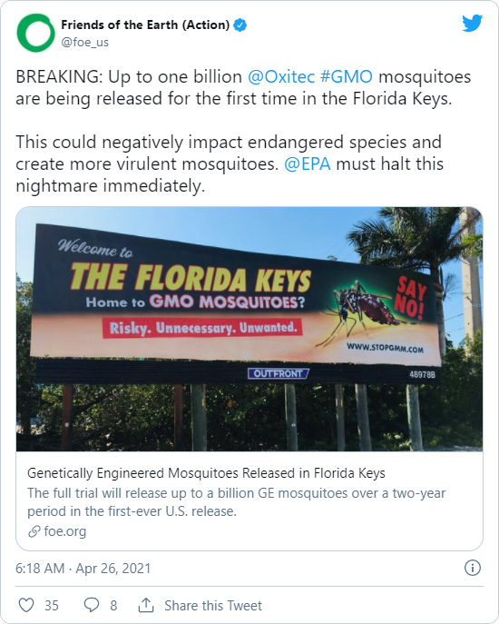Click the 6:18 AM Apr 26, 2021 timestamp

click(83, 569)
